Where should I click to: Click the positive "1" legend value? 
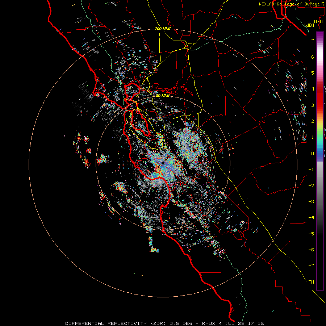[x=313, y=137]
